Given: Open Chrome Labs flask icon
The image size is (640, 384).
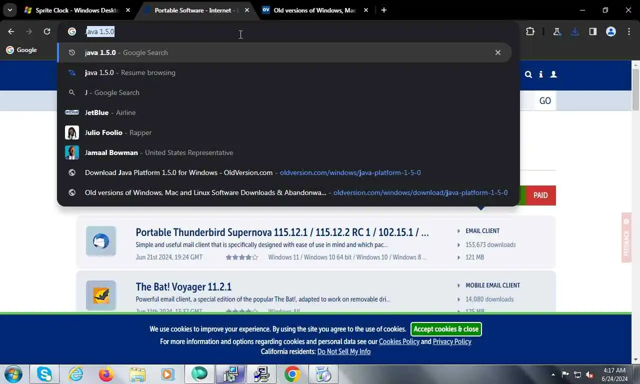Looking at the screenshot, I should [x=556, y=31].
